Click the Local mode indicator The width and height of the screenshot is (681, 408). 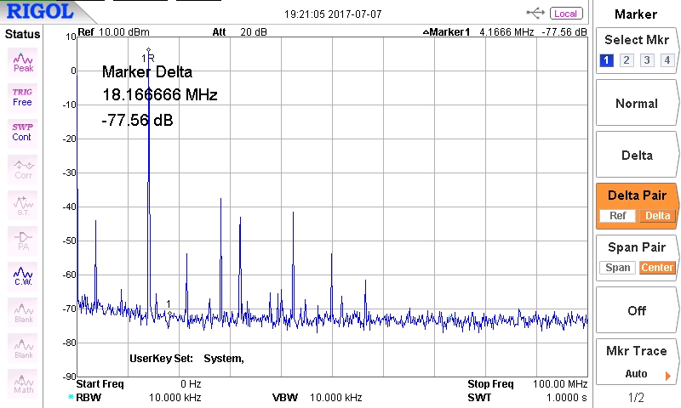pyautogui.click(x=565, y=13)
